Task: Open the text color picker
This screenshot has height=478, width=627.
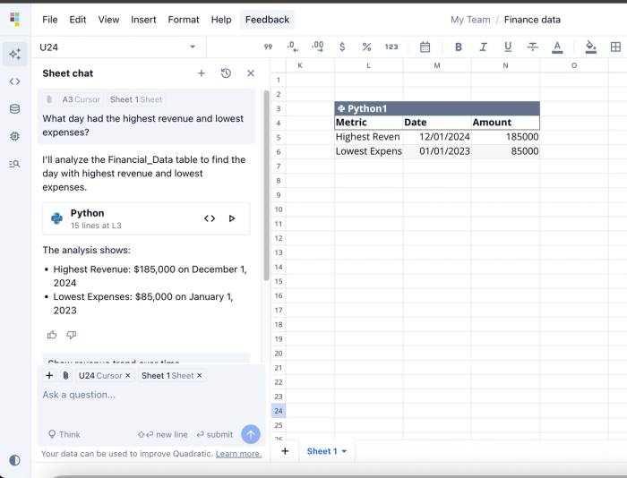Action: coord(557,47)
